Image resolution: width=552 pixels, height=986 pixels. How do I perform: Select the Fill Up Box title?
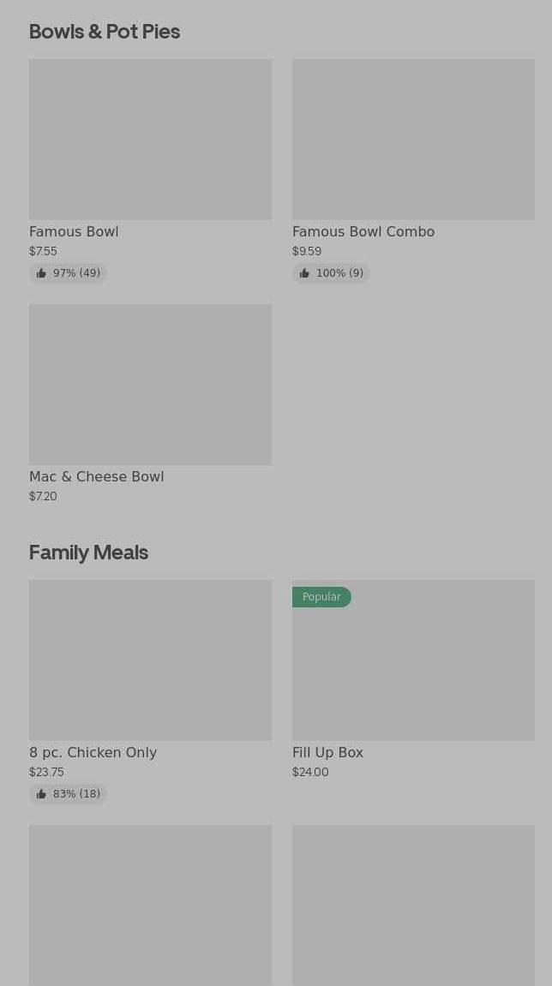pyautogui.click(x=327, y=752)
